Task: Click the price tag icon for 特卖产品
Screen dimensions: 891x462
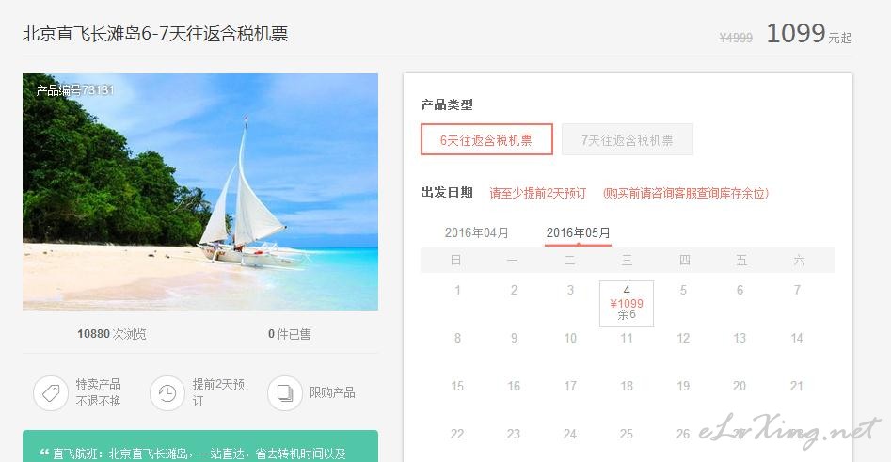Action: (x=51, y=392)
